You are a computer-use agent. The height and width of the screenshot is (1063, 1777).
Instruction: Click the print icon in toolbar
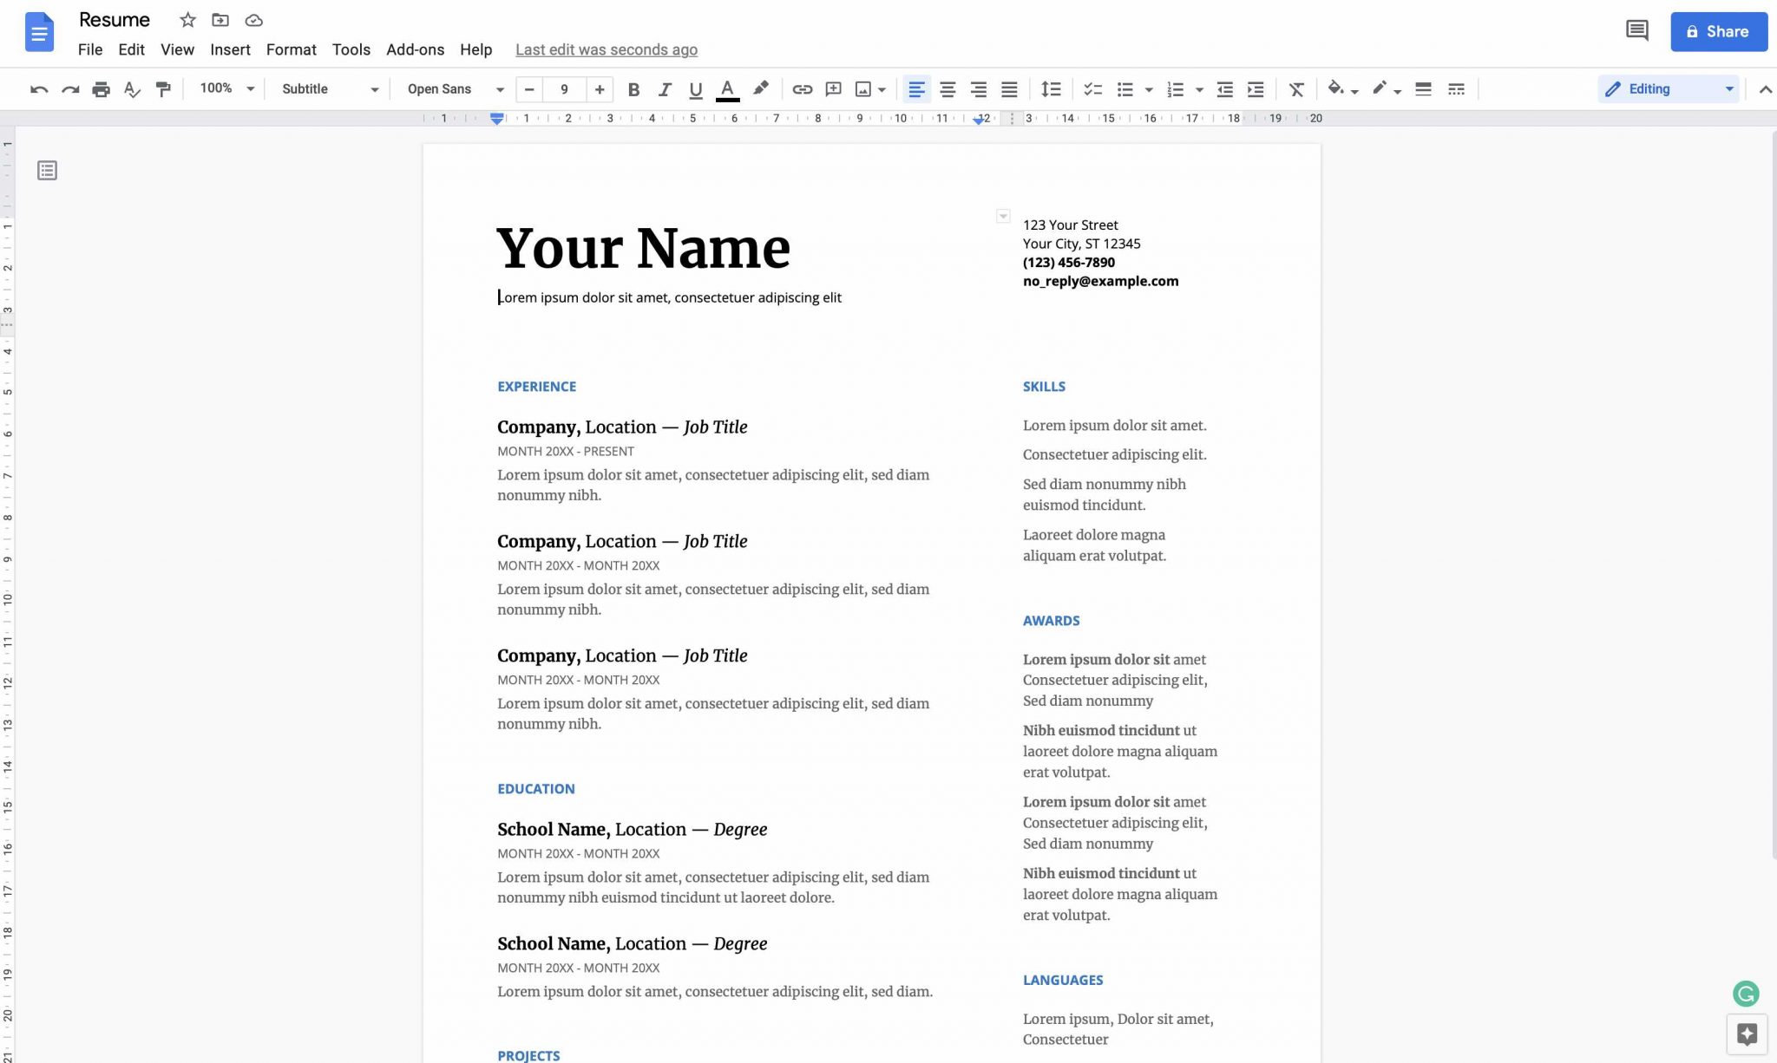point(101,89)
